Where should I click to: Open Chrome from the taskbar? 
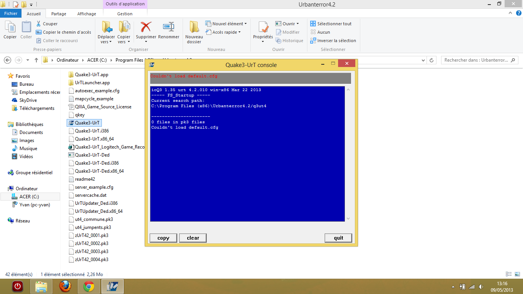click(89, 286)
